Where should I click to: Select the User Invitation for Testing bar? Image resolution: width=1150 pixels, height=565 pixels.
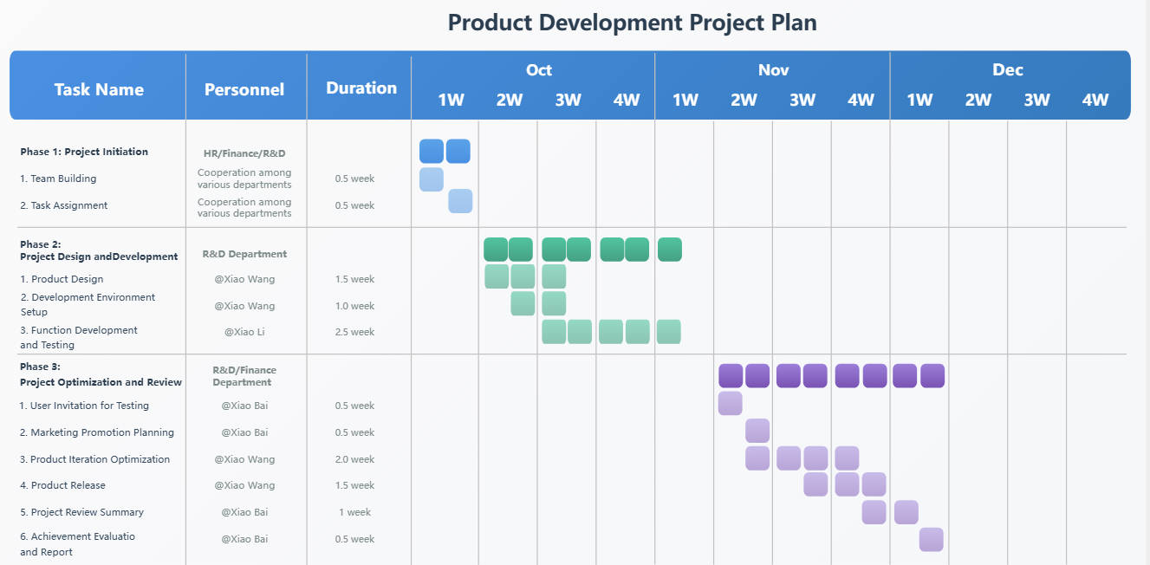tap(730, 404)
